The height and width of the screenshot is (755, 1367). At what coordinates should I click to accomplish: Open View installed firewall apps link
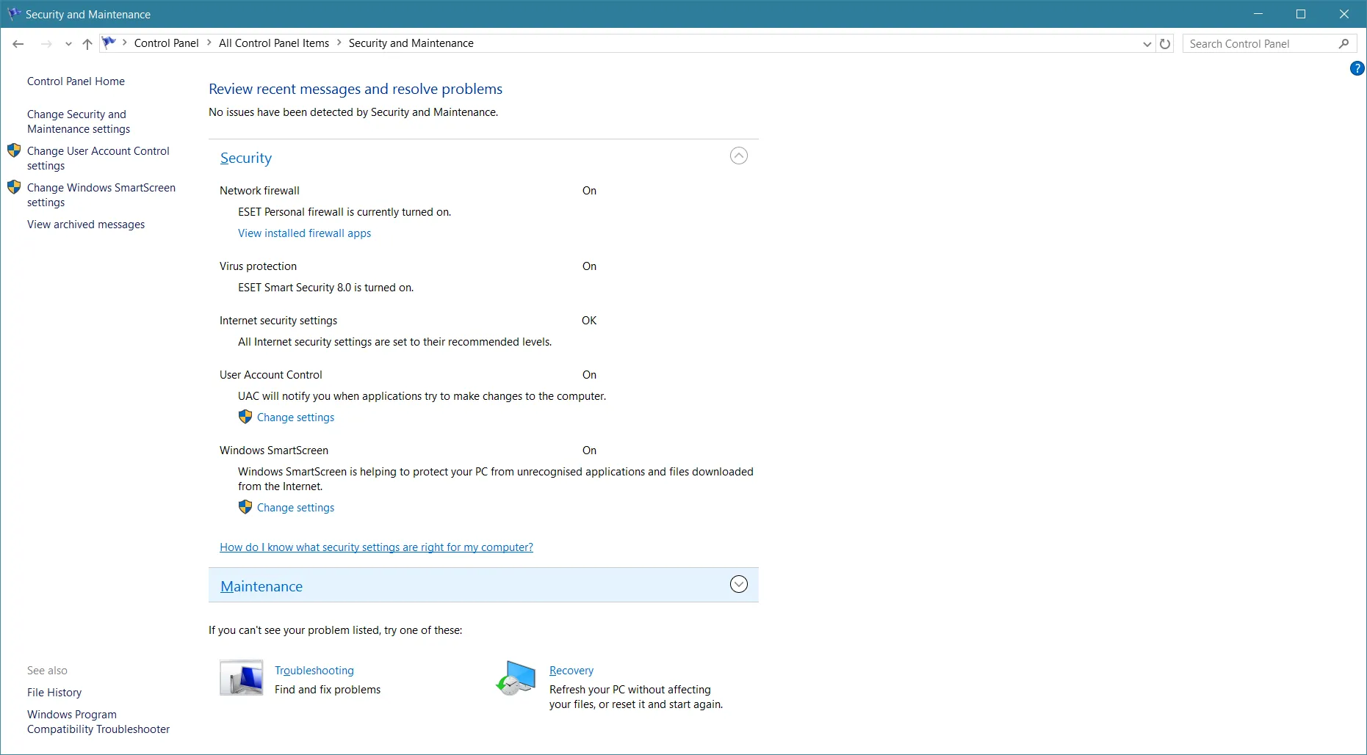point(304,233)
